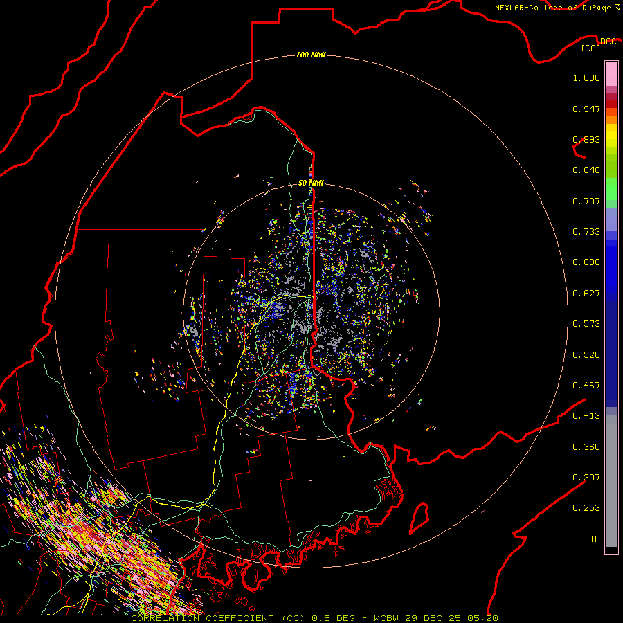Viewport: 623px width, 623px height.
Task: Pick the bright green band above 0.787
Action: point(611,189)
